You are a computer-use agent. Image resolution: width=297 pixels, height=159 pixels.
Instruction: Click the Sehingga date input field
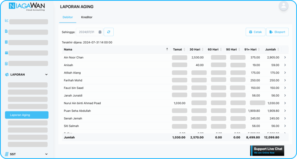click(89, 32)
